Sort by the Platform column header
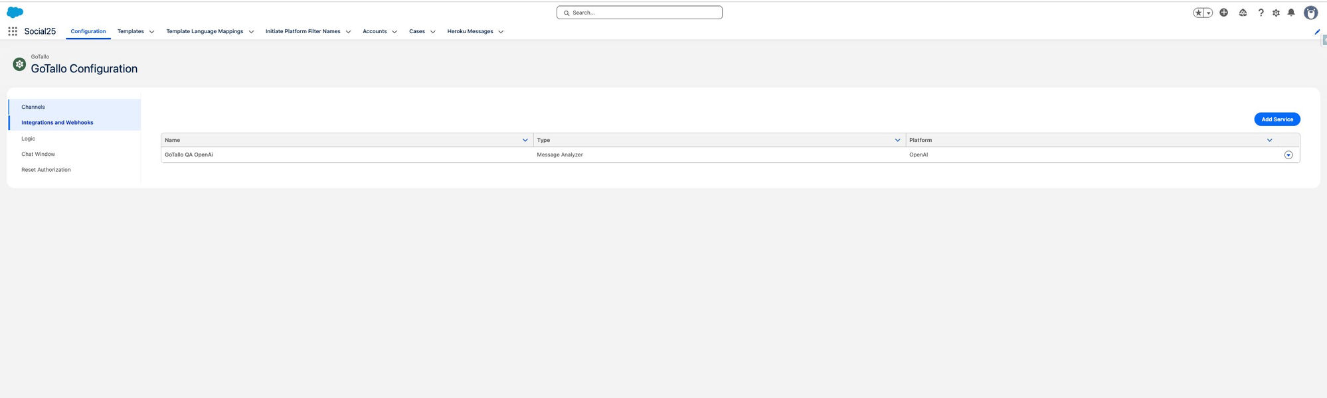This screenshot has width=1327, height=398. click(921, 140)
